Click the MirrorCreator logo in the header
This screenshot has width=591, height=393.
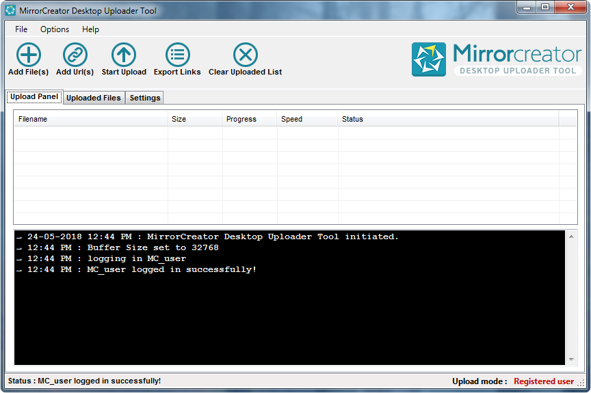click(x=497, y=59)
